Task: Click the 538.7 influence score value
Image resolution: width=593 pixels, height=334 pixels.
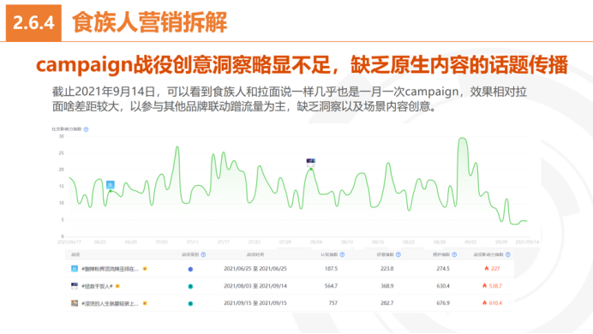Action: coord(495,286)
